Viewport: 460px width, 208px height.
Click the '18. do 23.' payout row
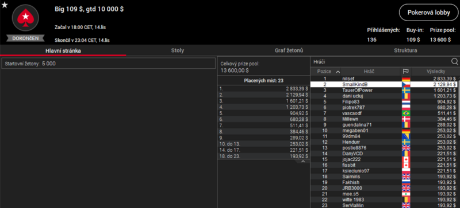coord(263,156)
